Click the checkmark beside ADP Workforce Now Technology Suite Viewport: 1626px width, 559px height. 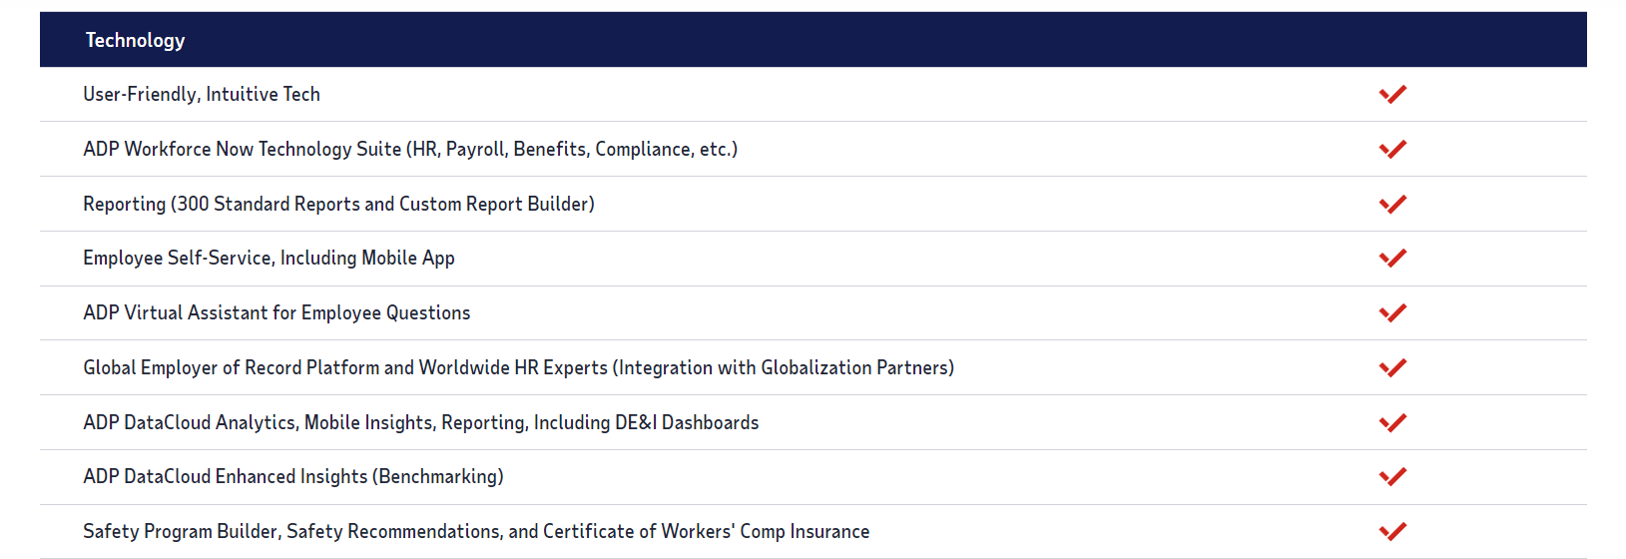click(x=1392, y=149)
